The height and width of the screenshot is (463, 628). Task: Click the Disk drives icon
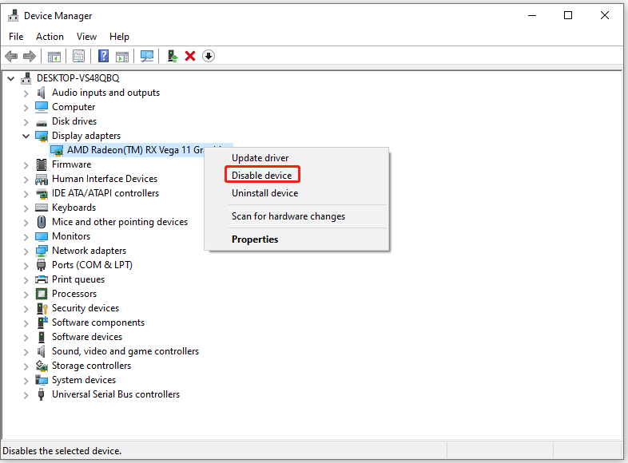point(42,122)
